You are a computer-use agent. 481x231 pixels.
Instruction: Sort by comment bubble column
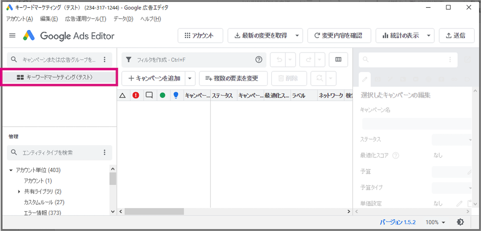pos(150,95)
